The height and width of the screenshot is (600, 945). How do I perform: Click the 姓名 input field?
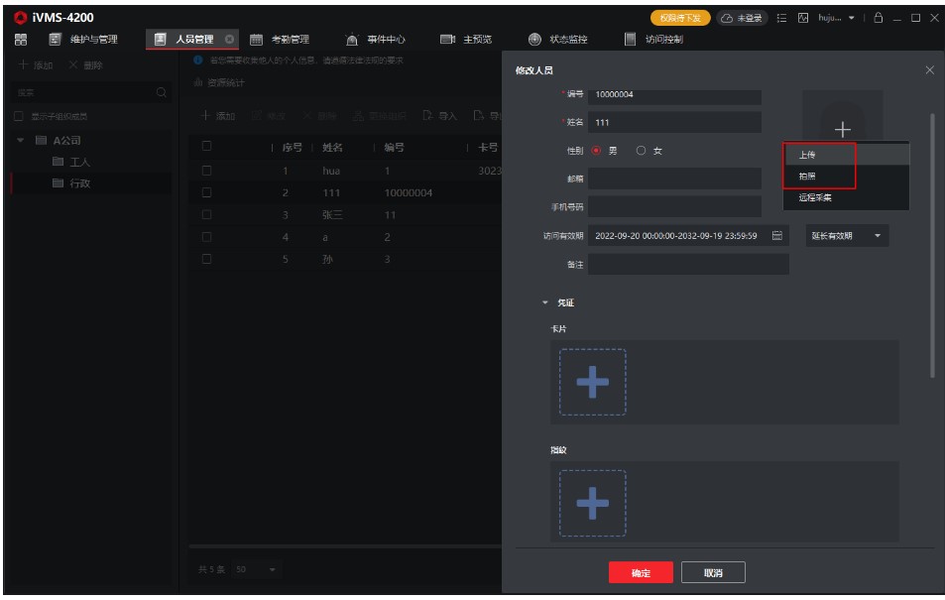pyautogui.click(x=674, y=122)
